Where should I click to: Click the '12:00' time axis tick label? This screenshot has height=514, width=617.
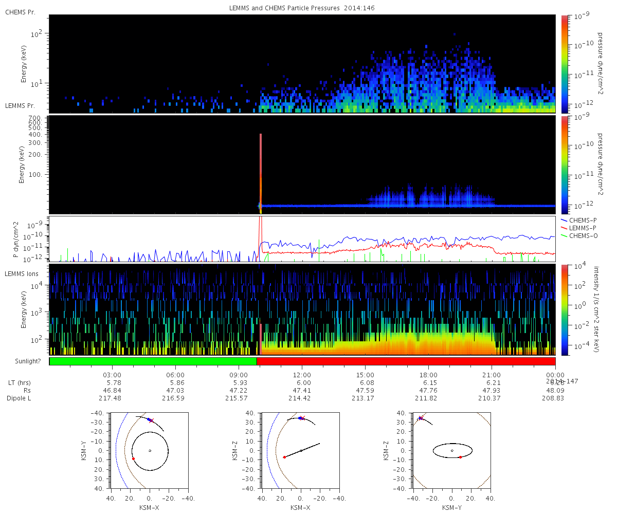[x=302, y=375]
